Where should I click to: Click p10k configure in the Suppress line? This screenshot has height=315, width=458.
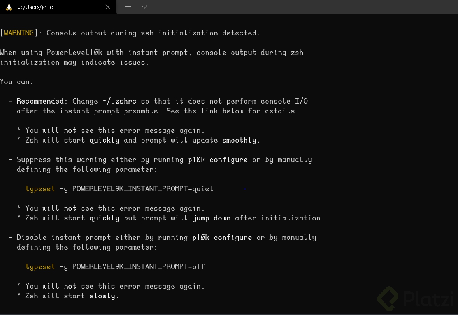(218, 160)
